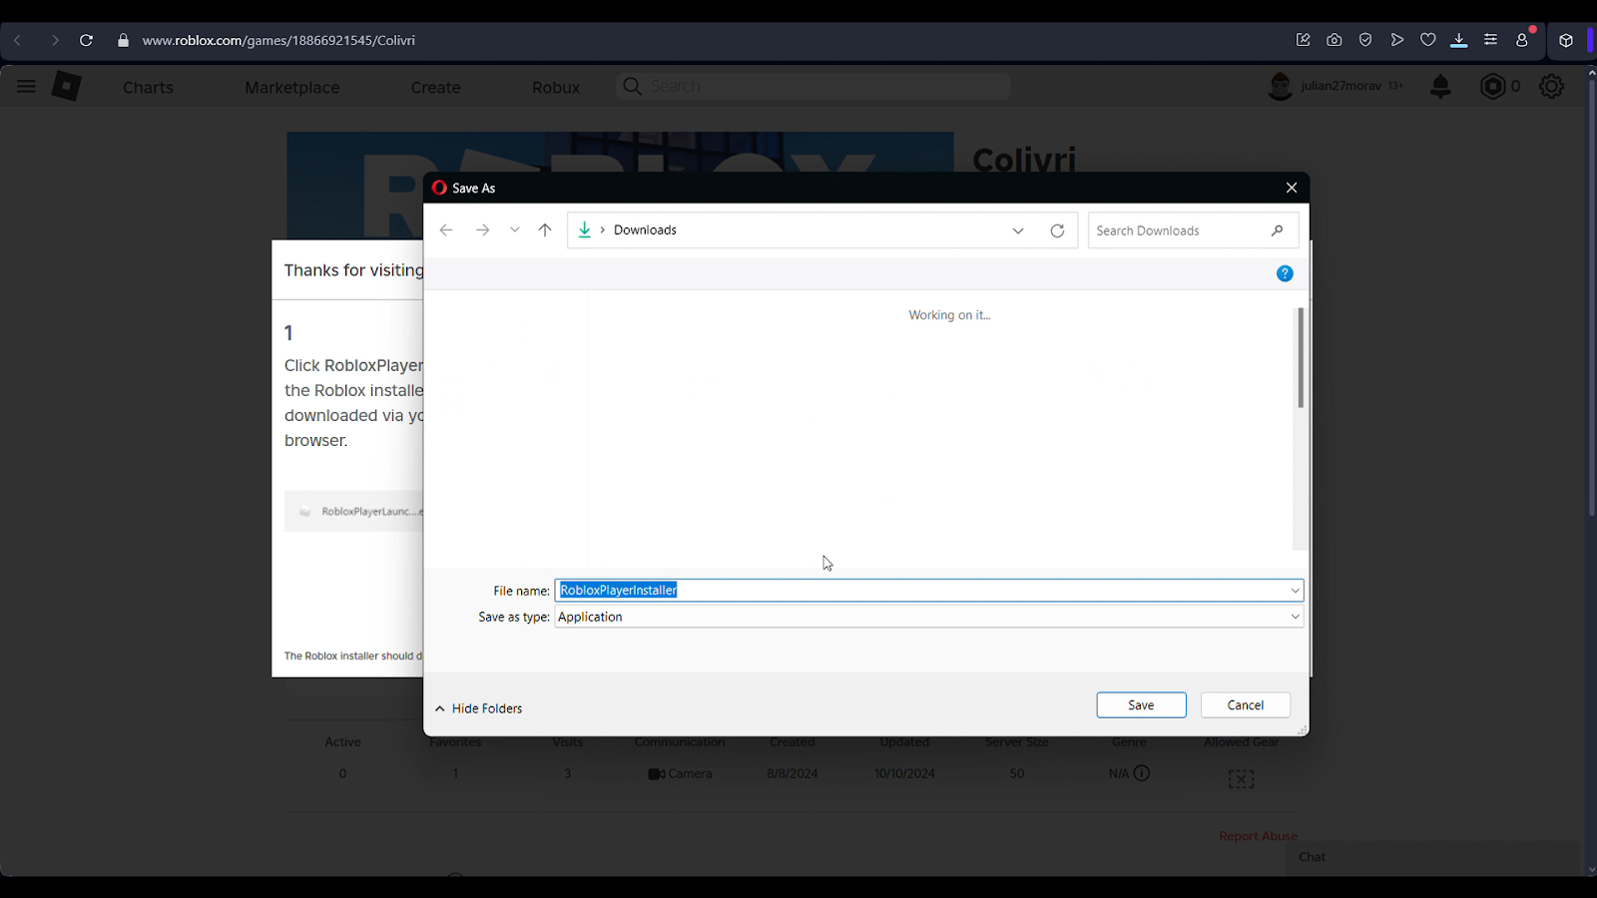Collapse folders with Hide Folders
This screenshot has height=898, width=1597.
pos(479,708)
